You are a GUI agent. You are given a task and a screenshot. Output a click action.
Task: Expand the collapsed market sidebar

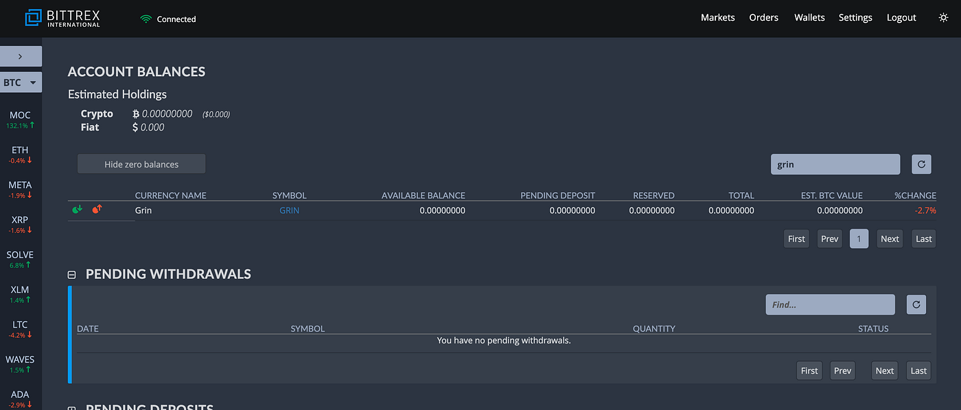click(21, 56)
